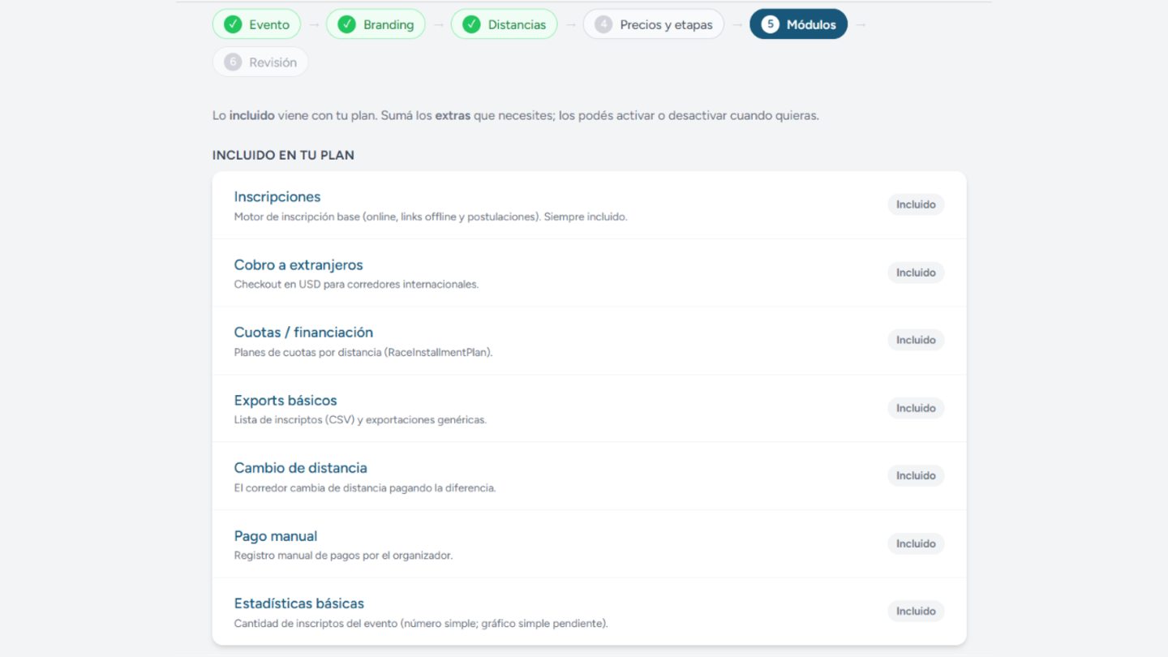Open the Cobro a extranjeros module

tap(298, 264)
